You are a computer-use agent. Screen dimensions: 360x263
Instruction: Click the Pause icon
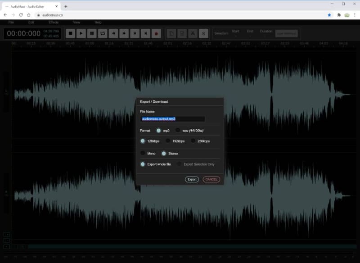[x=91, y=33]
